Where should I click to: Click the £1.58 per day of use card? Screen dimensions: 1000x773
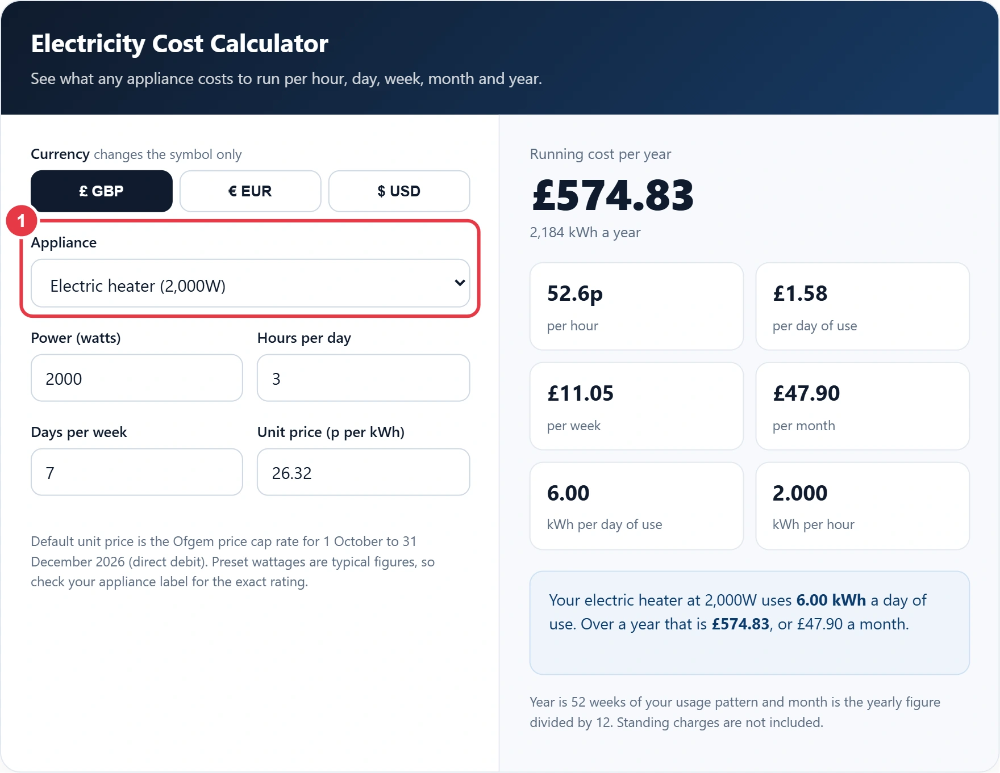click(863, 306)
